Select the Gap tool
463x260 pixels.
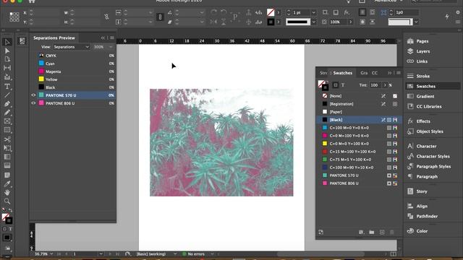click(x=7, y=68)
